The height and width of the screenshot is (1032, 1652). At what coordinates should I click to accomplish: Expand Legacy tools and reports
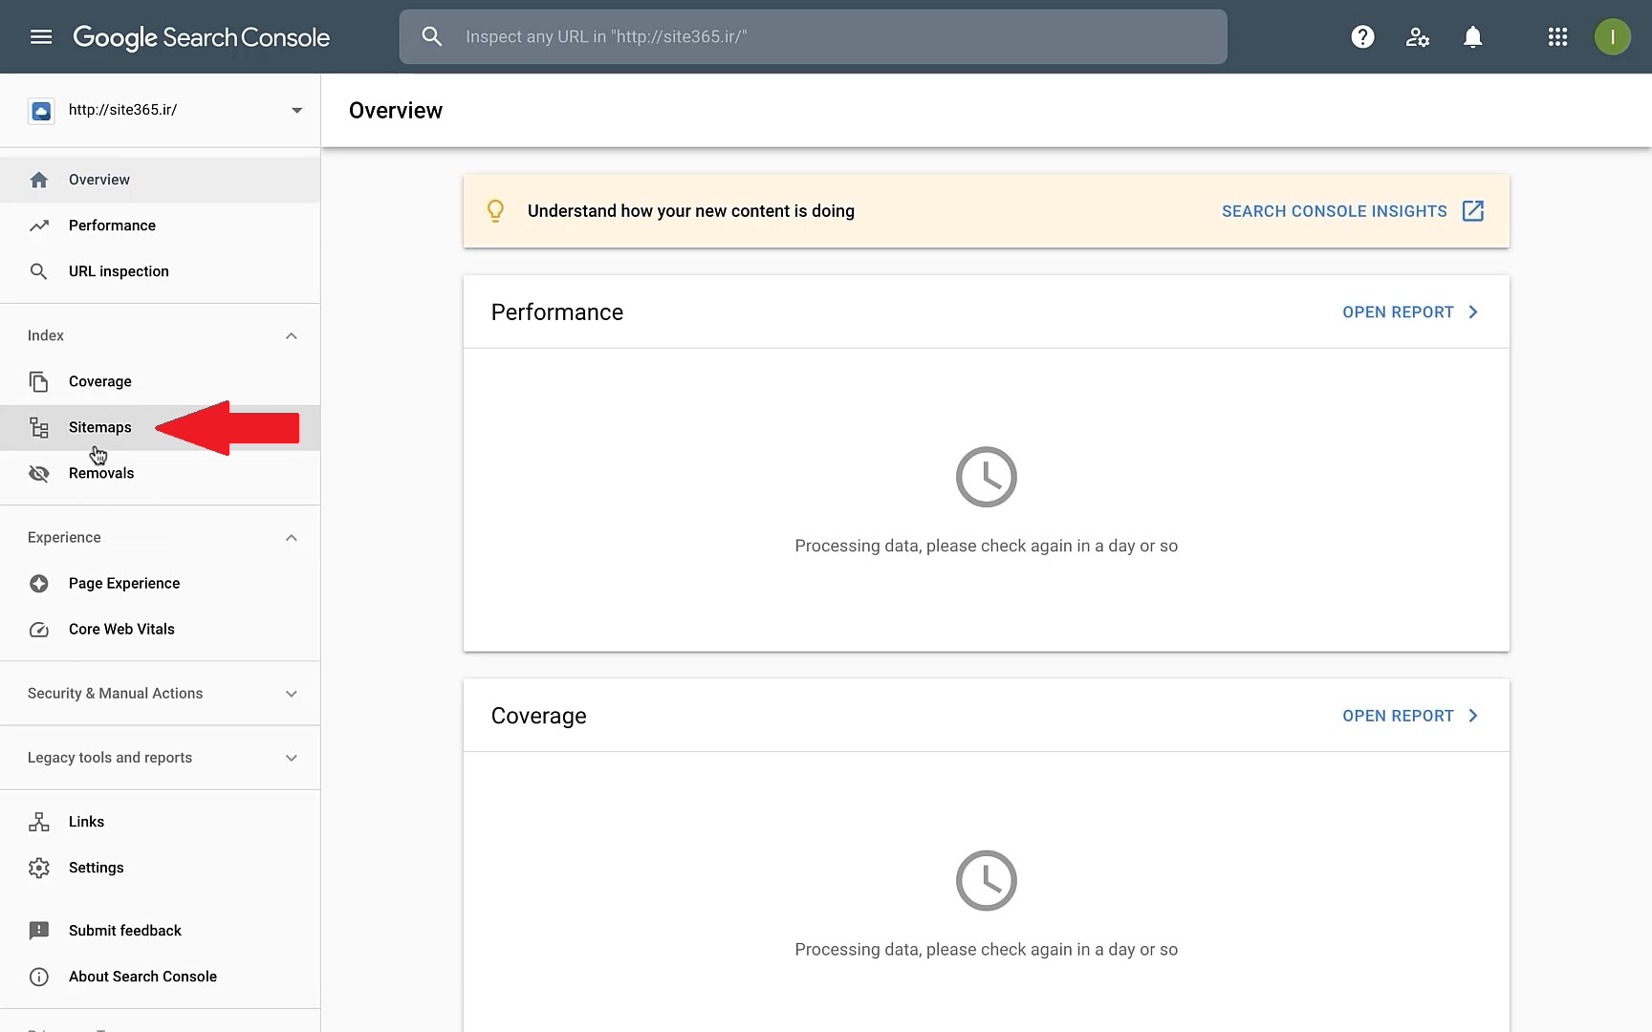click(x=292, y=758)
